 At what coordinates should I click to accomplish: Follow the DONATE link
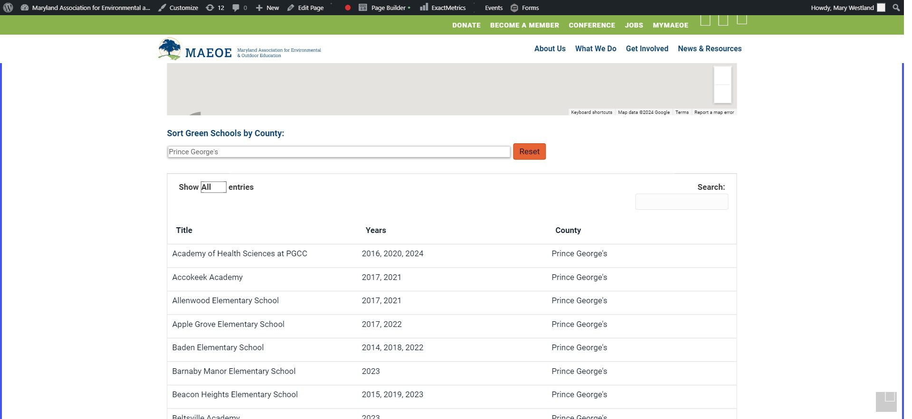[466, 25]
